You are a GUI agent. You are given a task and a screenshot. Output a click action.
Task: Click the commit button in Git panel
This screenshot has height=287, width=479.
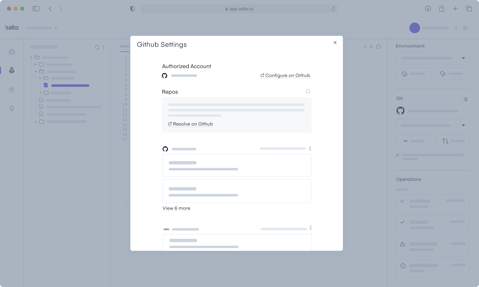pos(413,141)
